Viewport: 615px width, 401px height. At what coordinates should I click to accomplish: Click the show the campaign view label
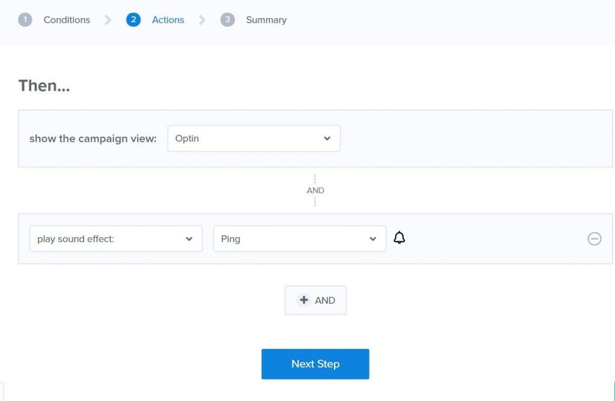click(92, 138)
